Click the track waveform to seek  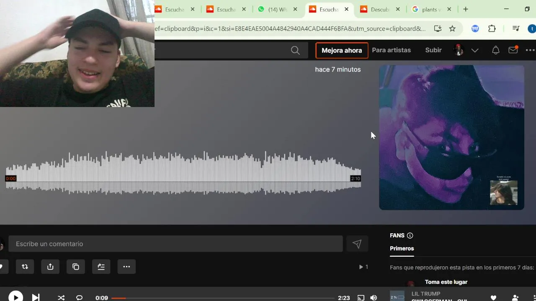pos(183,173)
